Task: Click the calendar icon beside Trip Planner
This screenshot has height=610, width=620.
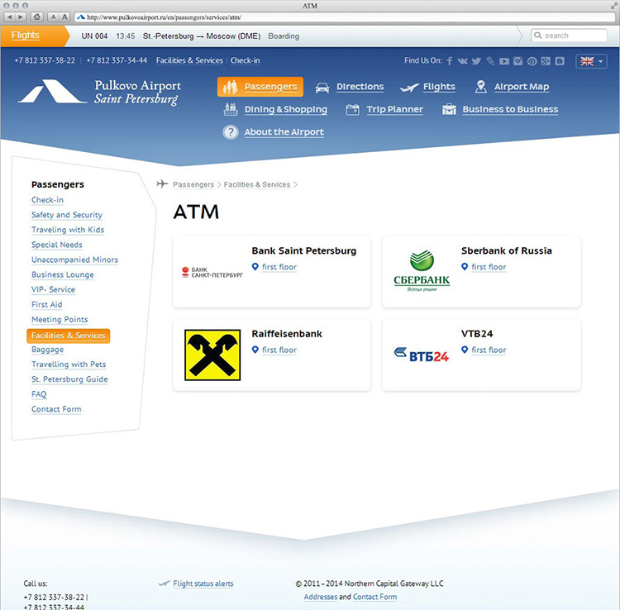Action: (353, 109)
